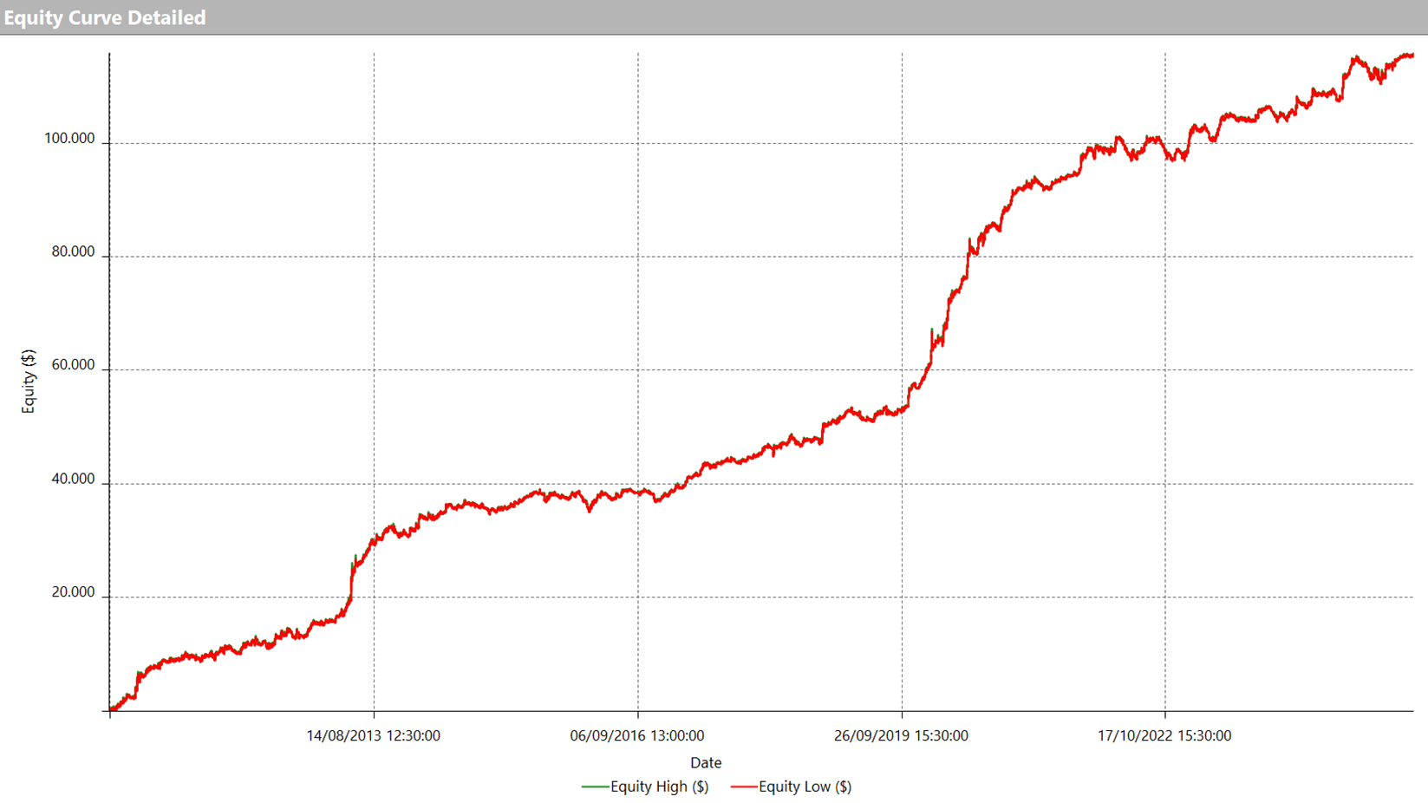Toggle the Equity High ($) legend label
This screenshot has width=1428, height=803.
(659, 787)
